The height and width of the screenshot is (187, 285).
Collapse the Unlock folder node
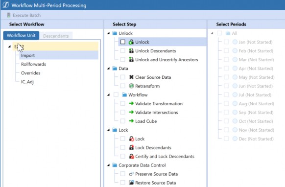tap(109, 33)
